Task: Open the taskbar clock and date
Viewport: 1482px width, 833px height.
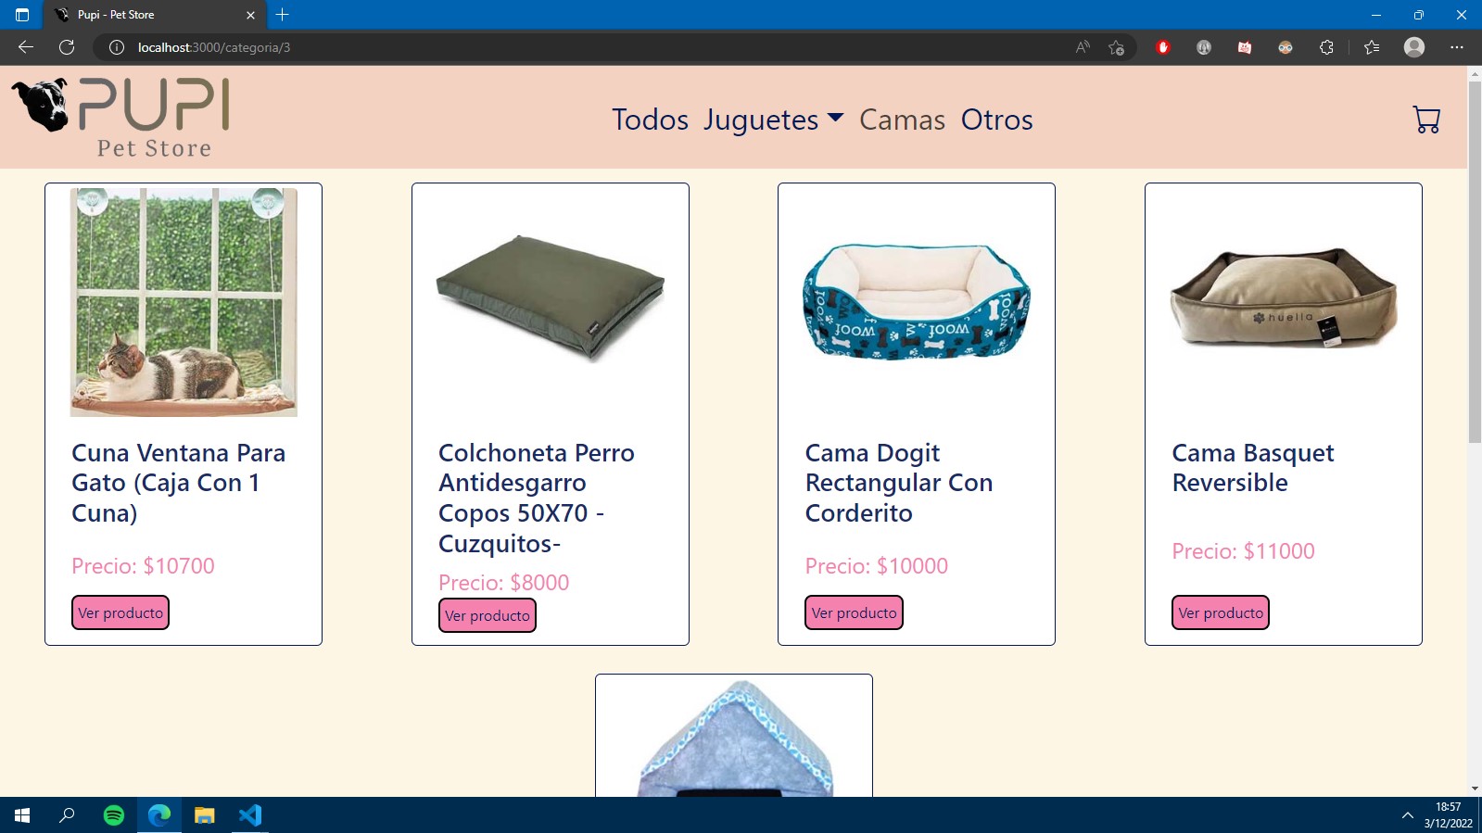Action: click(1448, 815)
